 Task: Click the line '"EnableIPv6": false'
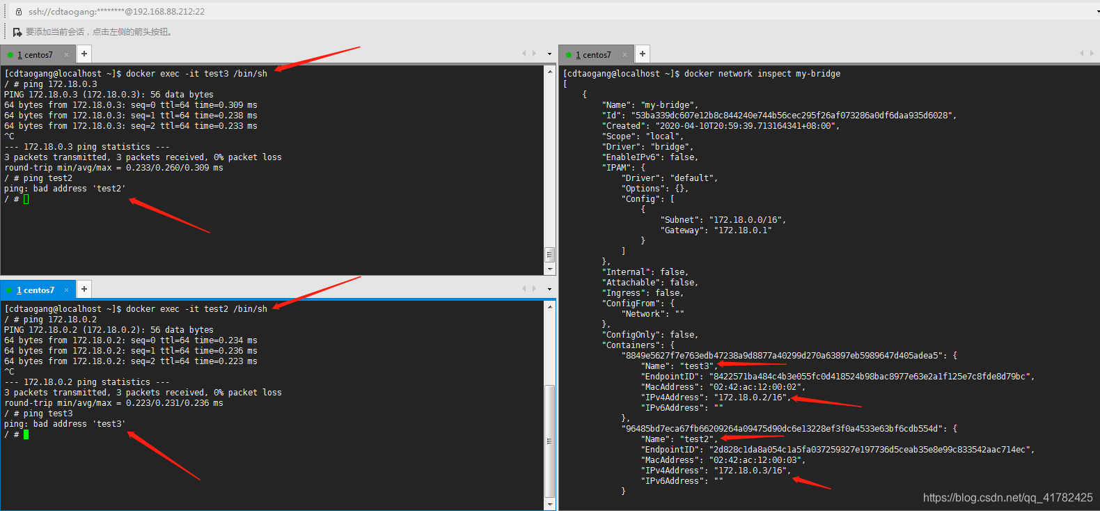point(650,157)
